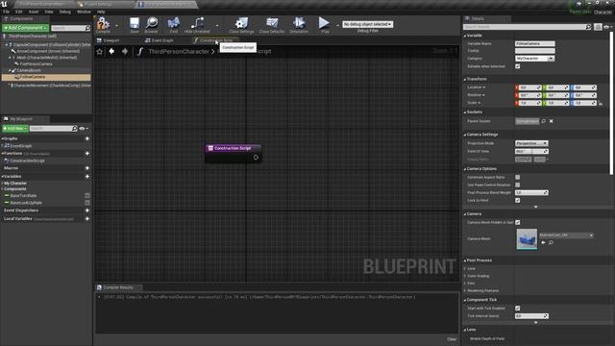Viewport: 615px width, 346px height.
Task: Open Class Settings from the toolbar
Action: [x=241, y=24]
